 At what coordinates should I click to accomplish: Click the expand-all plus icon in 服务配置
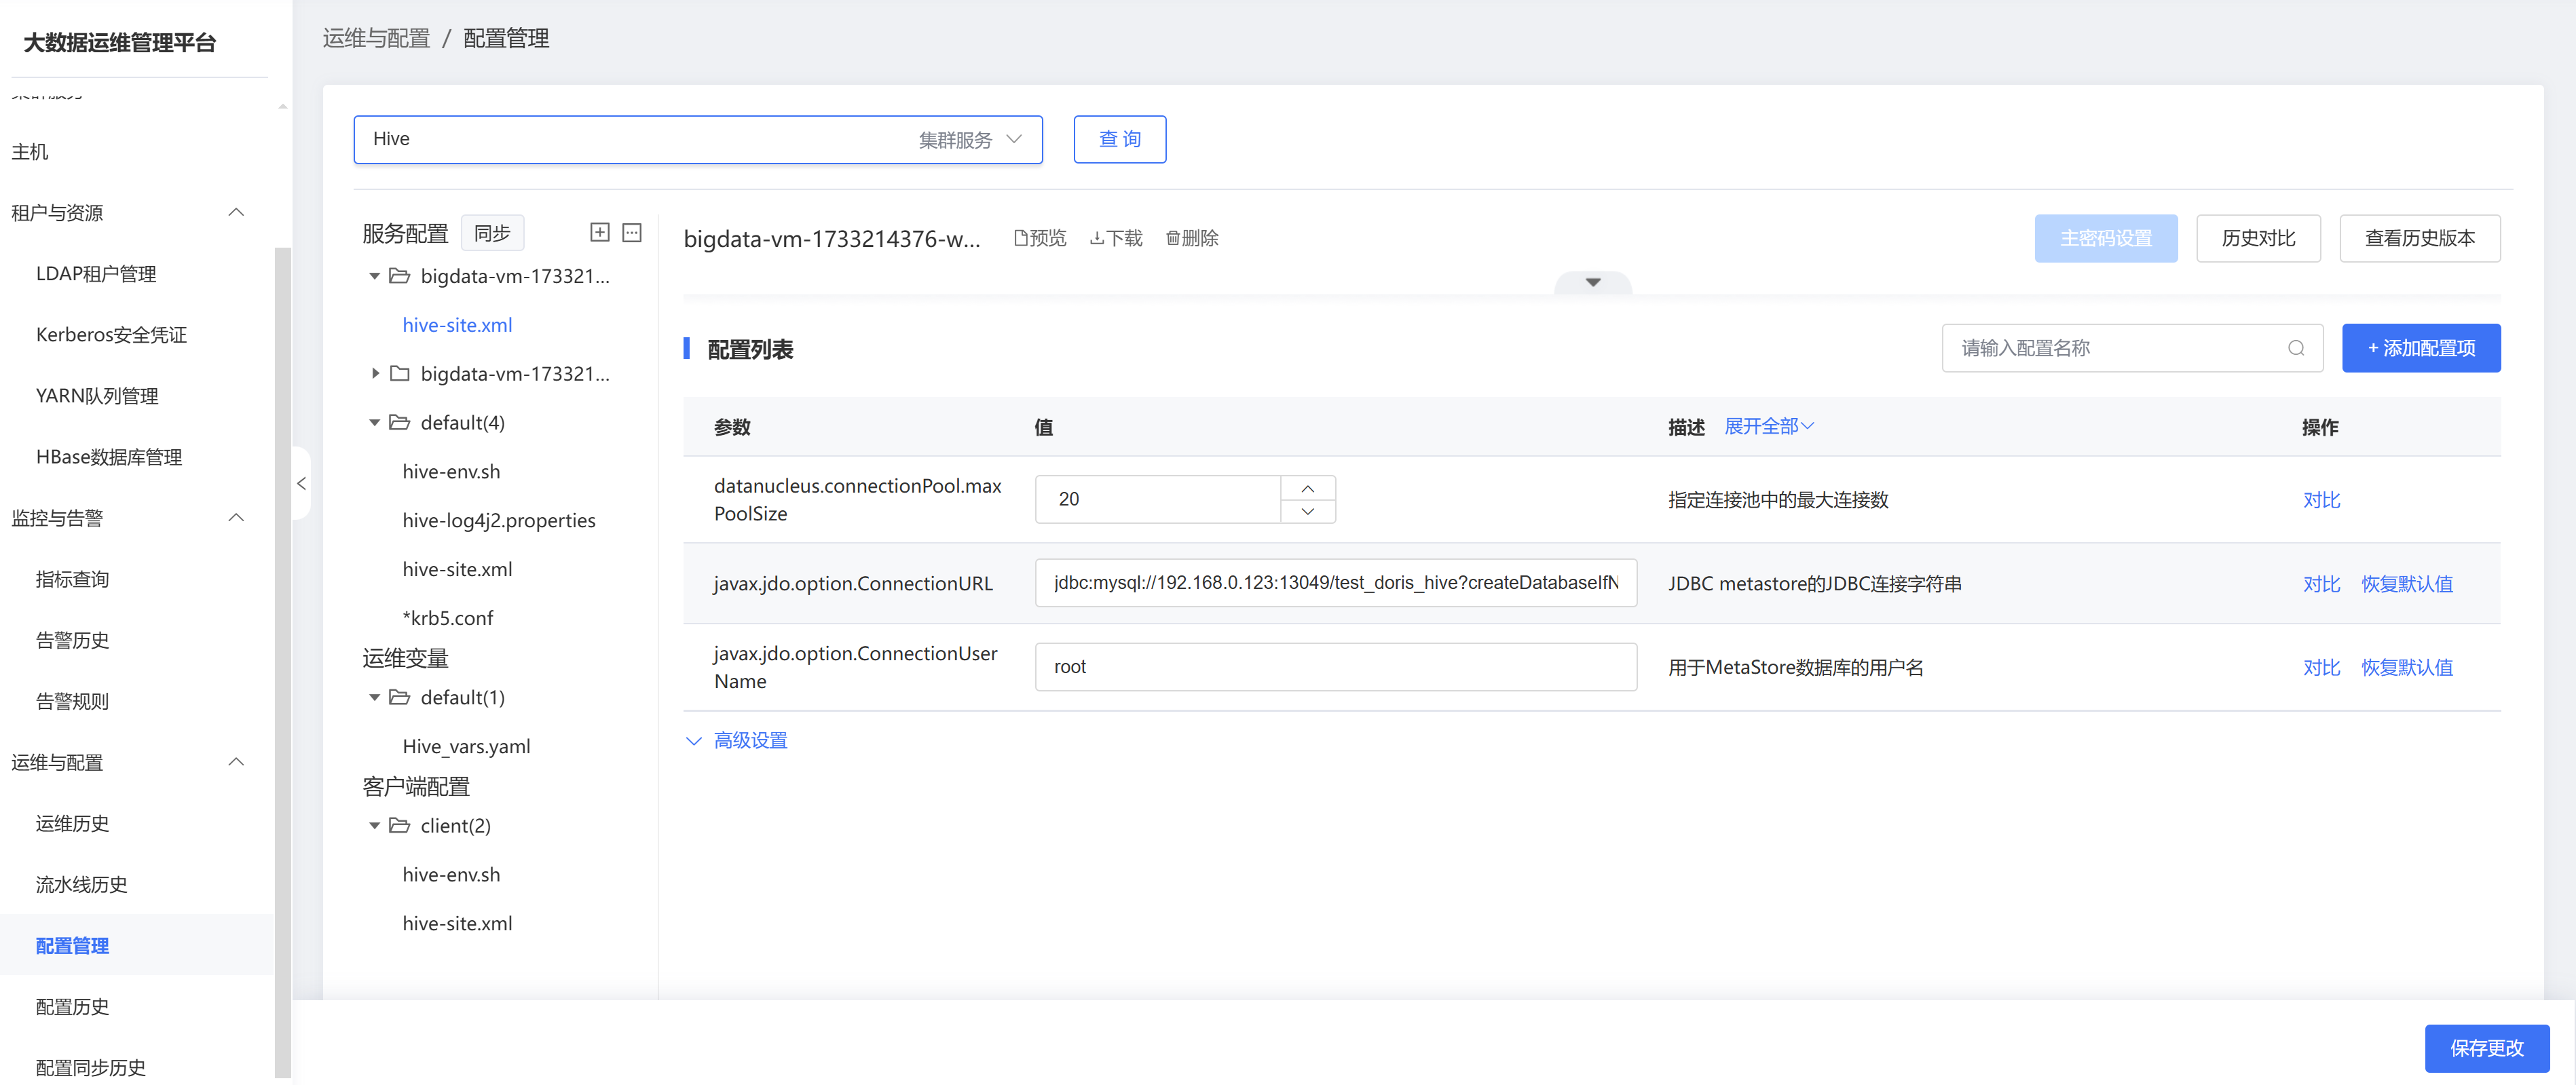point(600,233)
